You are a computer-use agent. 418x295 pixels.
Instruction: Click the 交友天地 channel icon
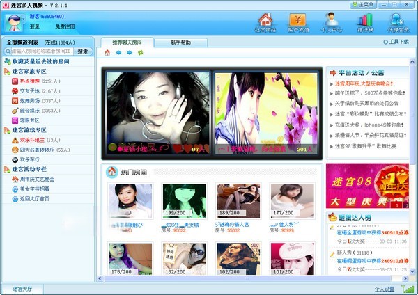15,91
